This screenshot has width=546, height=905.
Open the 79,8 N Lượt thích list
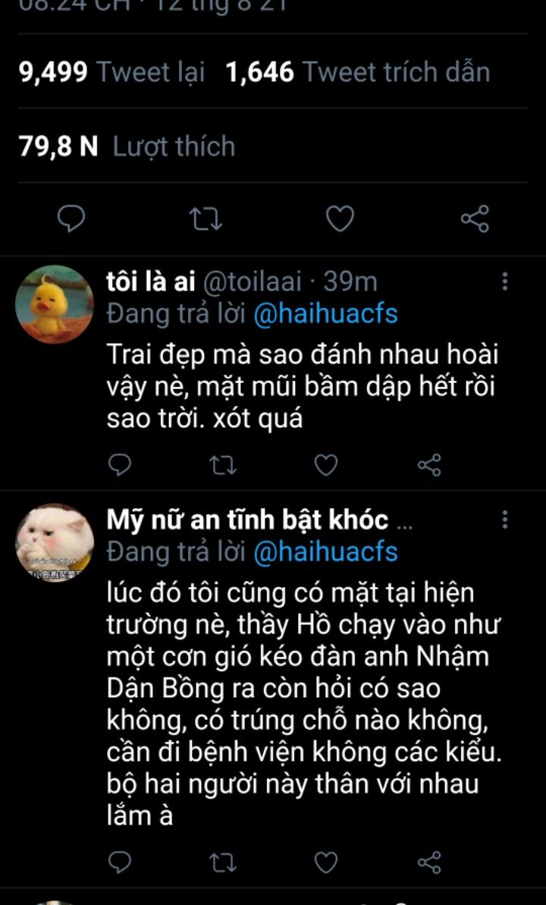[127, 146]
